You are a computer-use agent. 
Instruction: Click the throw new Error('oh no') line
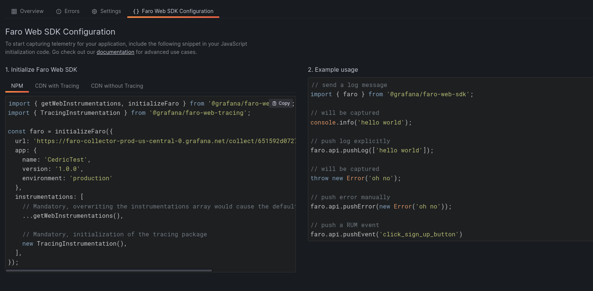click(356, 178)
